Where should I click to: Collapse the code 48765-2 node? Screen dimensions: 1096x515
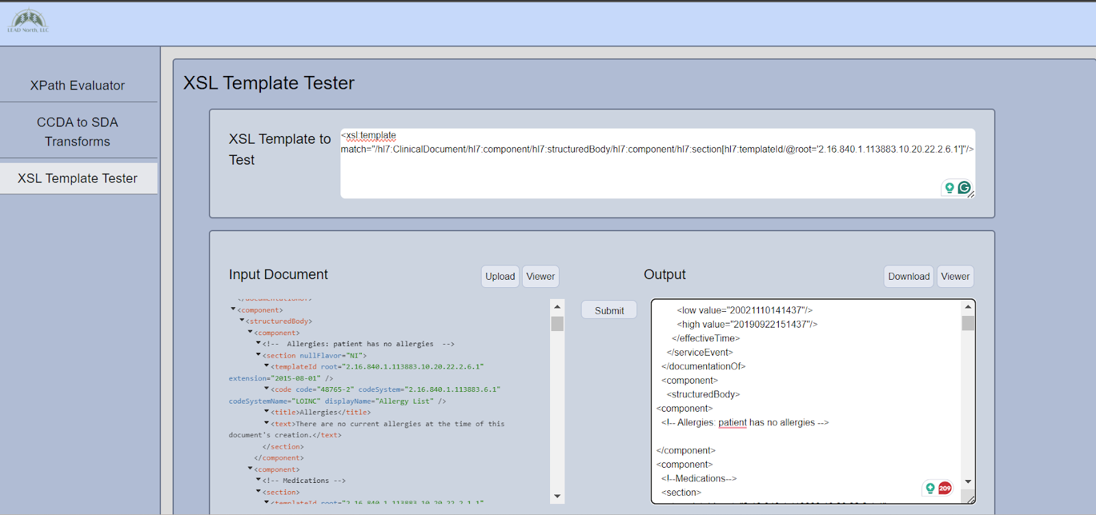[x=266, y=388]
